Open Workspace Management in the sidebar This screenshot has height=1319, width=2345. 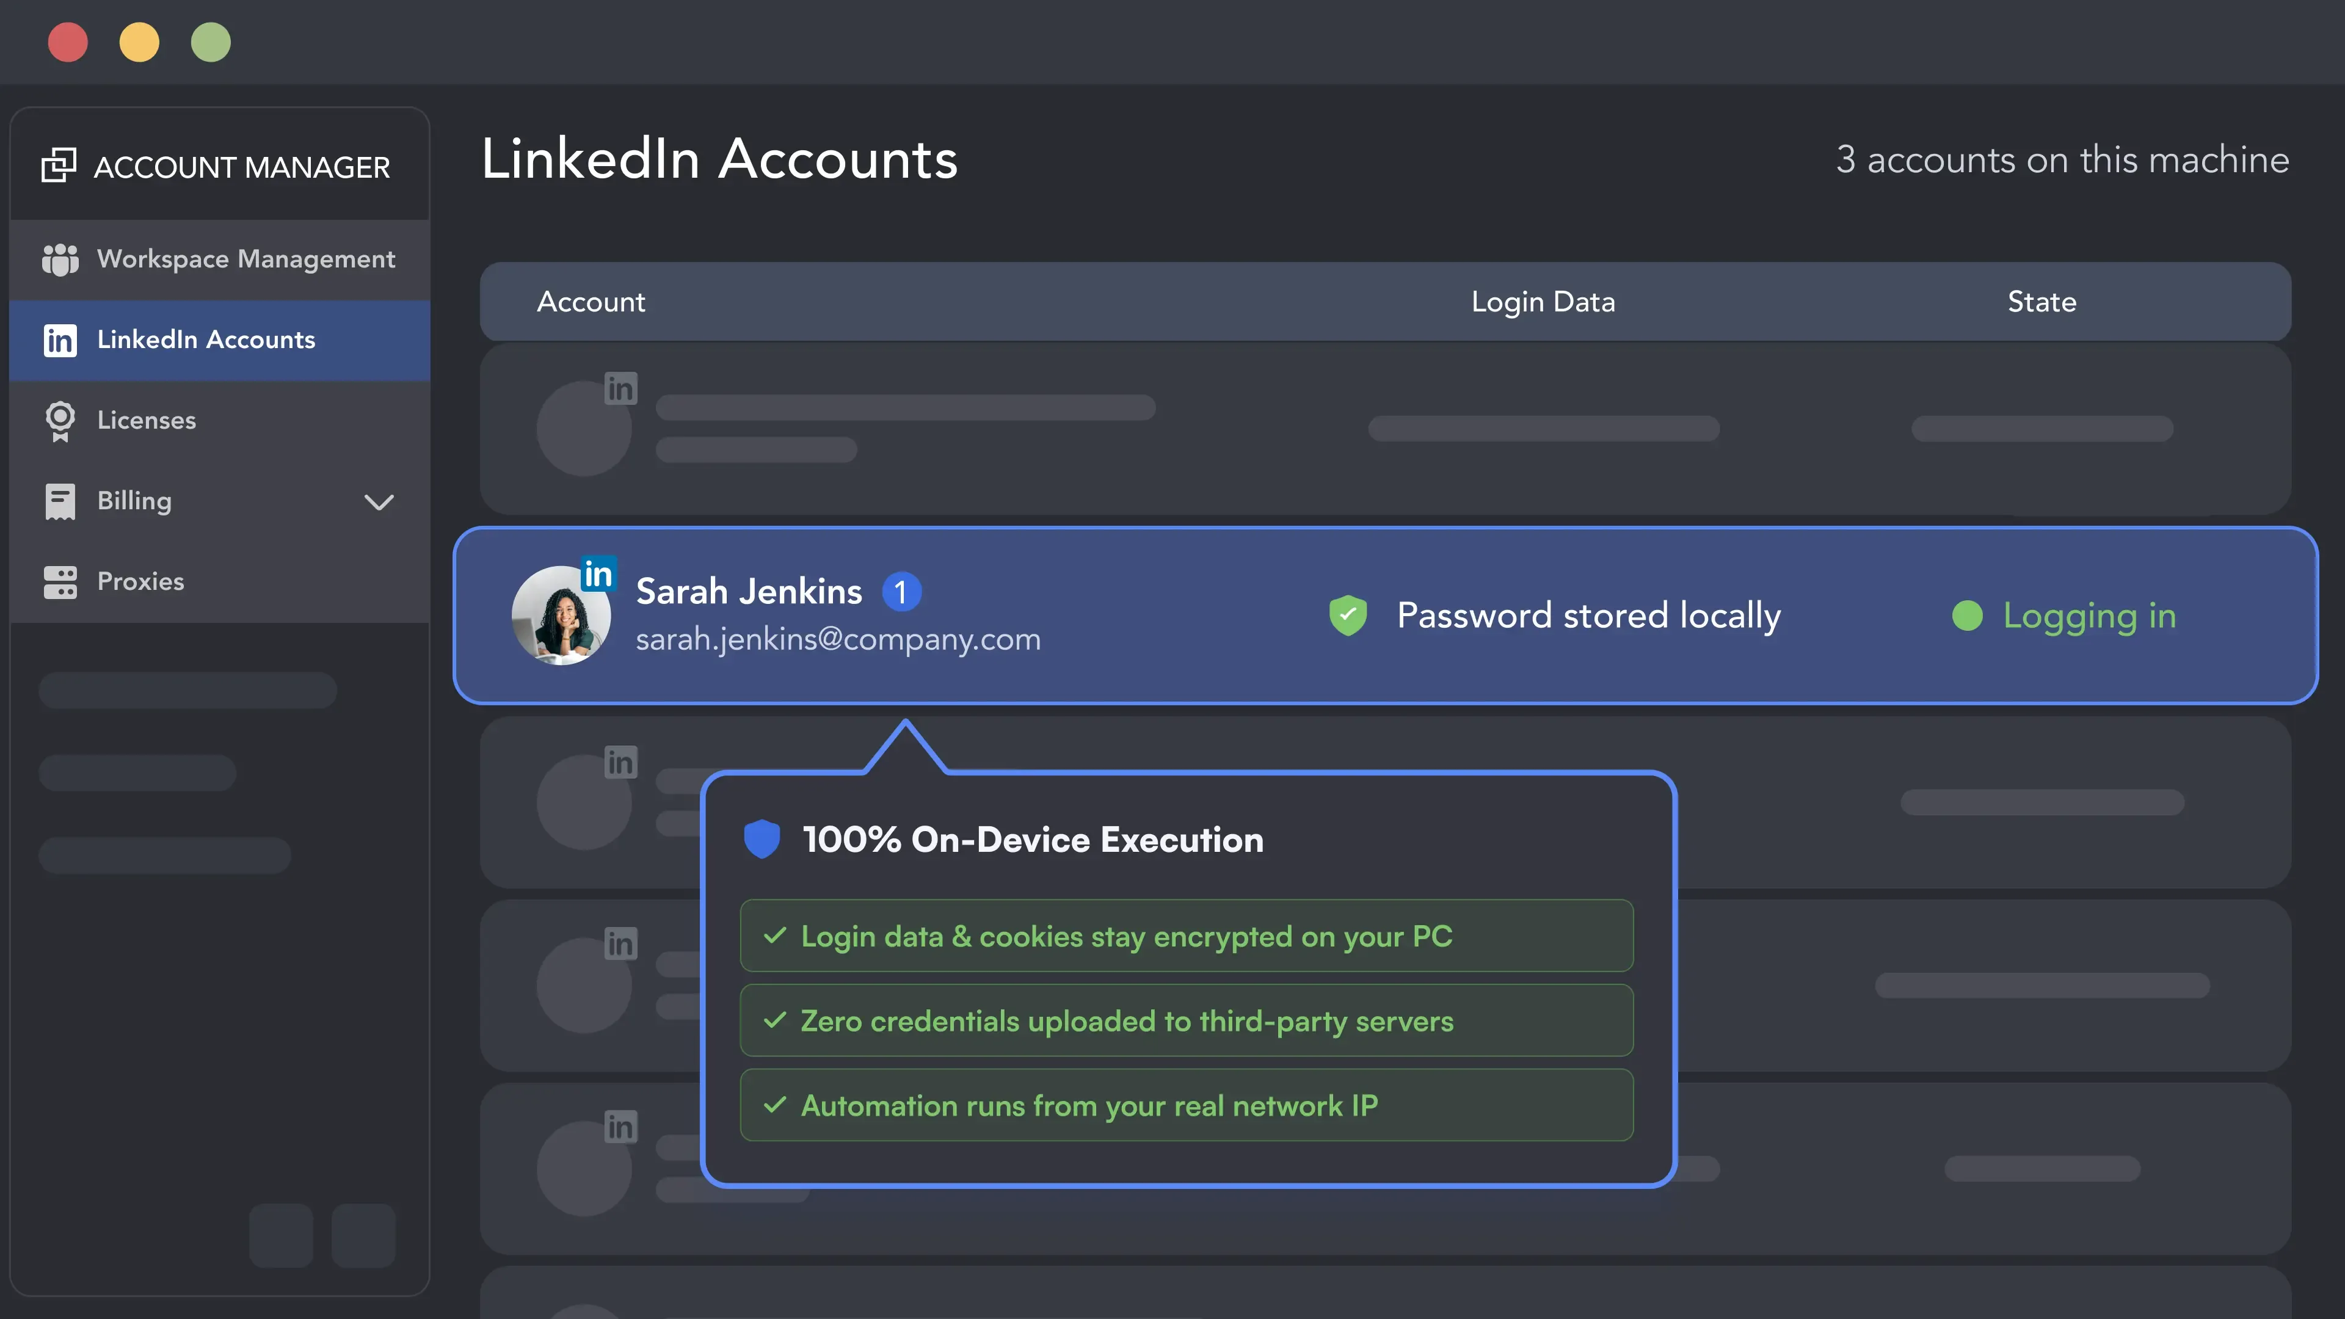coord(219,260)
